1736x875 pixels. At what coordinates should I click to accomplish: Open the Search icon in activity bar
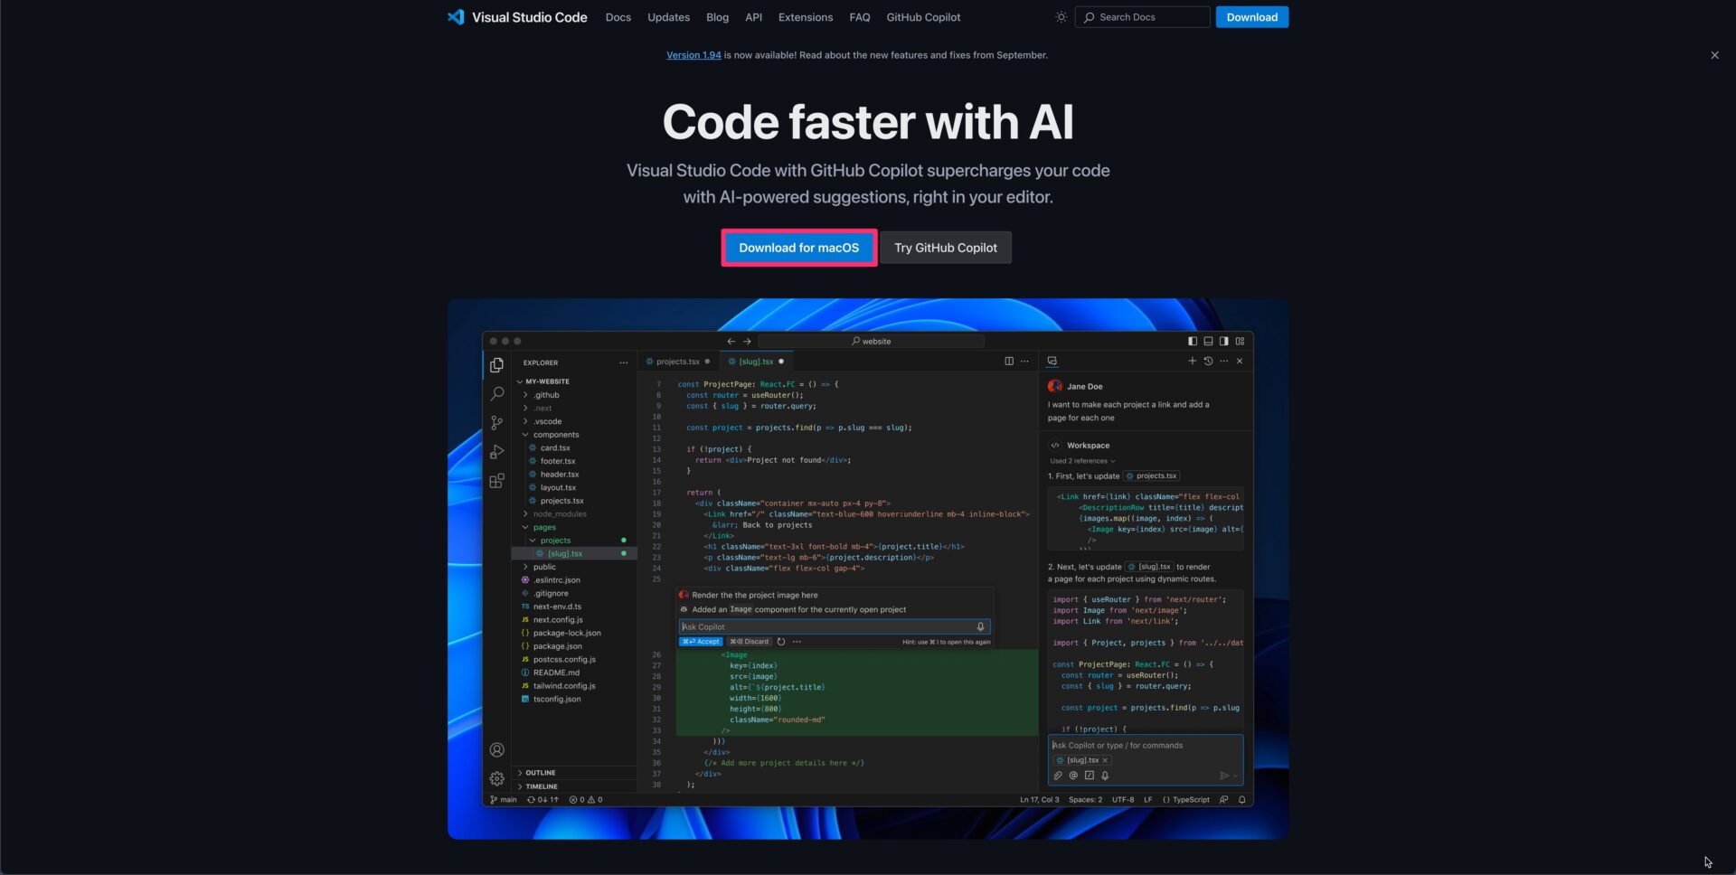496,393
